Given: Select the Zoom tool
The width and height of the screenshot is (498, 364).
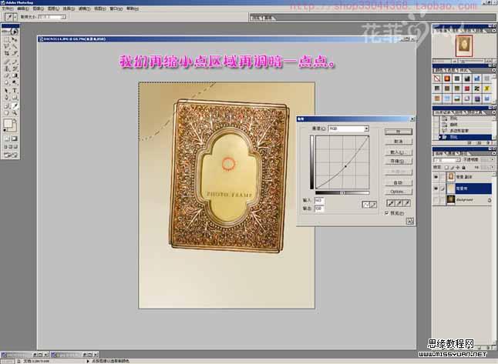Looking at the screenshot, I should point(15,113).
